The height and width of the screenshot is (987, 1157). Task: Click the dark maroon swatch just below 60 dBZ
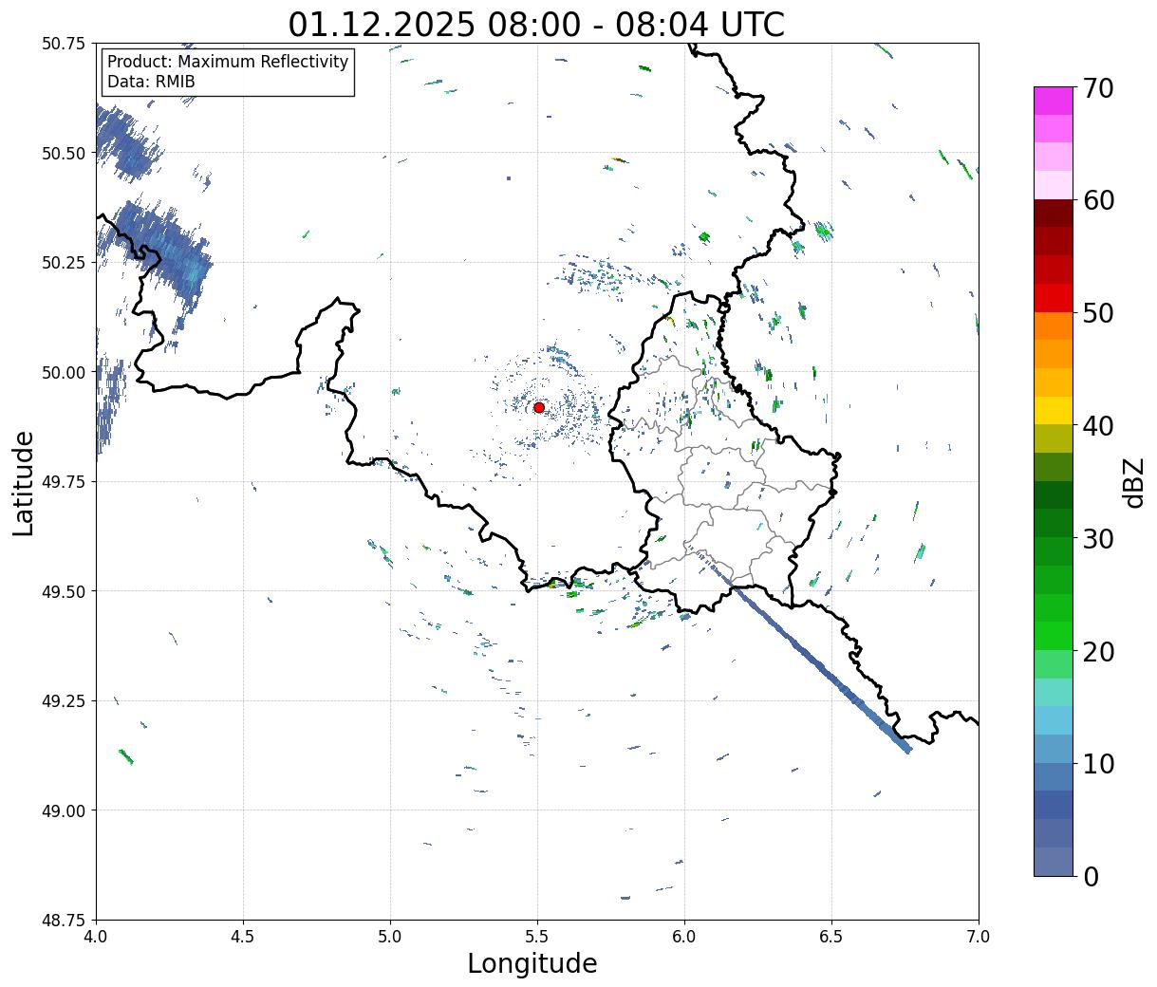(1054, 214)
